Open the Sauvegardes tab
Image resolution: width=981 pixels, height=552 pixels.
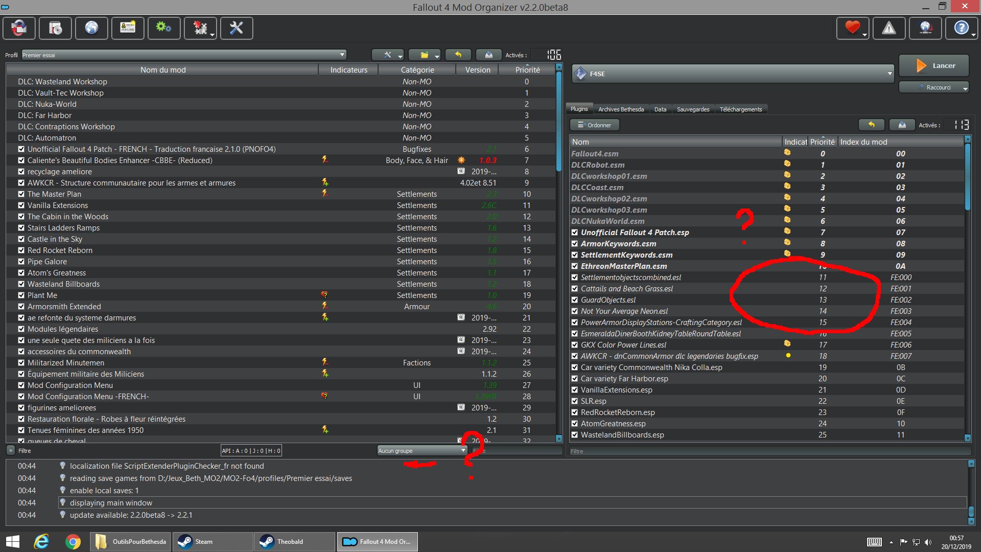tap(693, 109)
